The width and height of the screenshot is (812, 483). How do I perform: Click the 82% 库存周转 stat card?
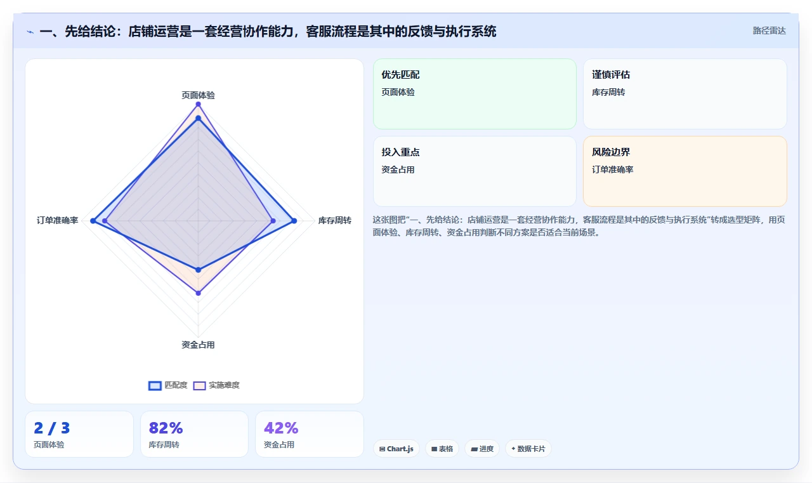(194, 434)
